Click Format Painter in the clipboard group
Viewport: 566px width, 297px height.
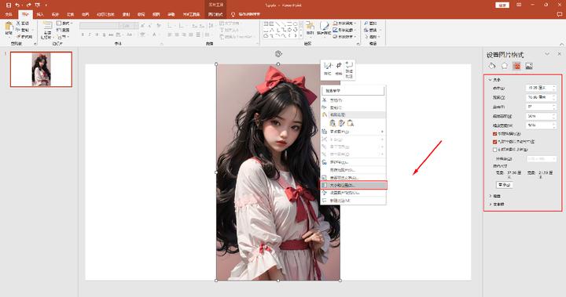click(x=24, y=37)
